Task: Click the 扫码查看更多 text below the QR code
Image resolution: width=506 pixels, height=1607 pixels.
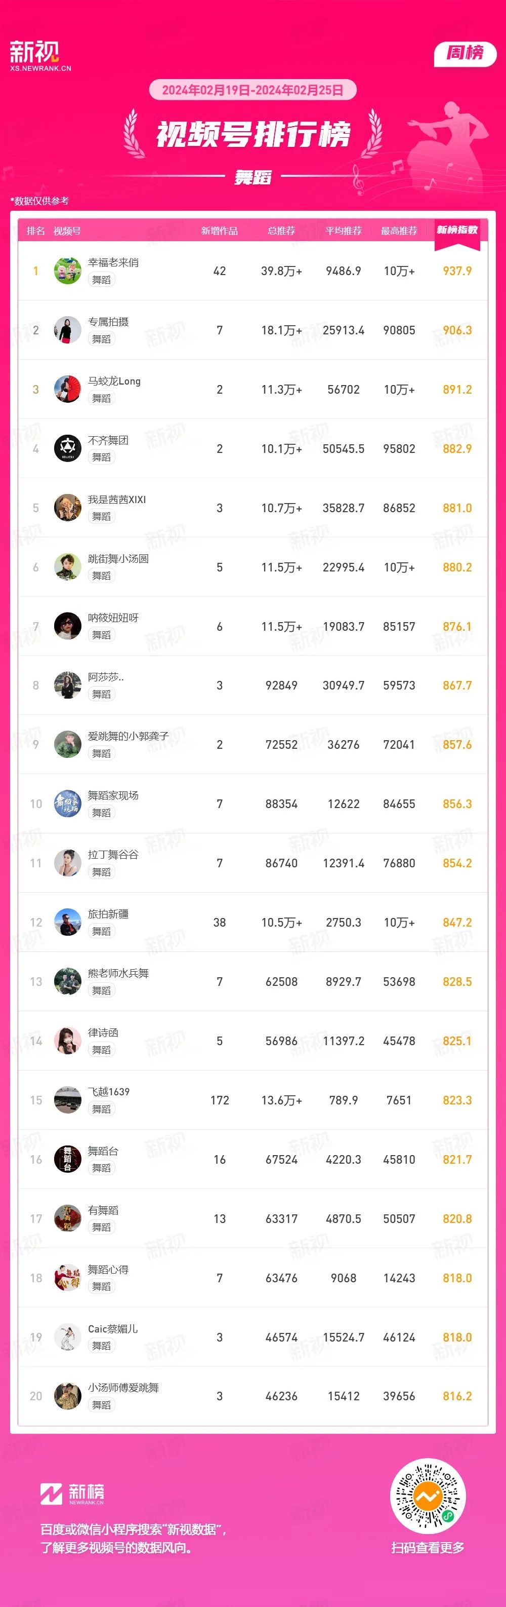Action: [x=428, y=1548]
